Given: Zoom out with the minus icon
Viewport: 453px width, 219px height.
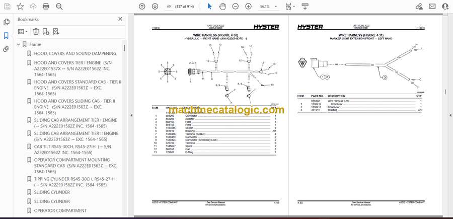Looking at the screenshot, I should [236, 7].
